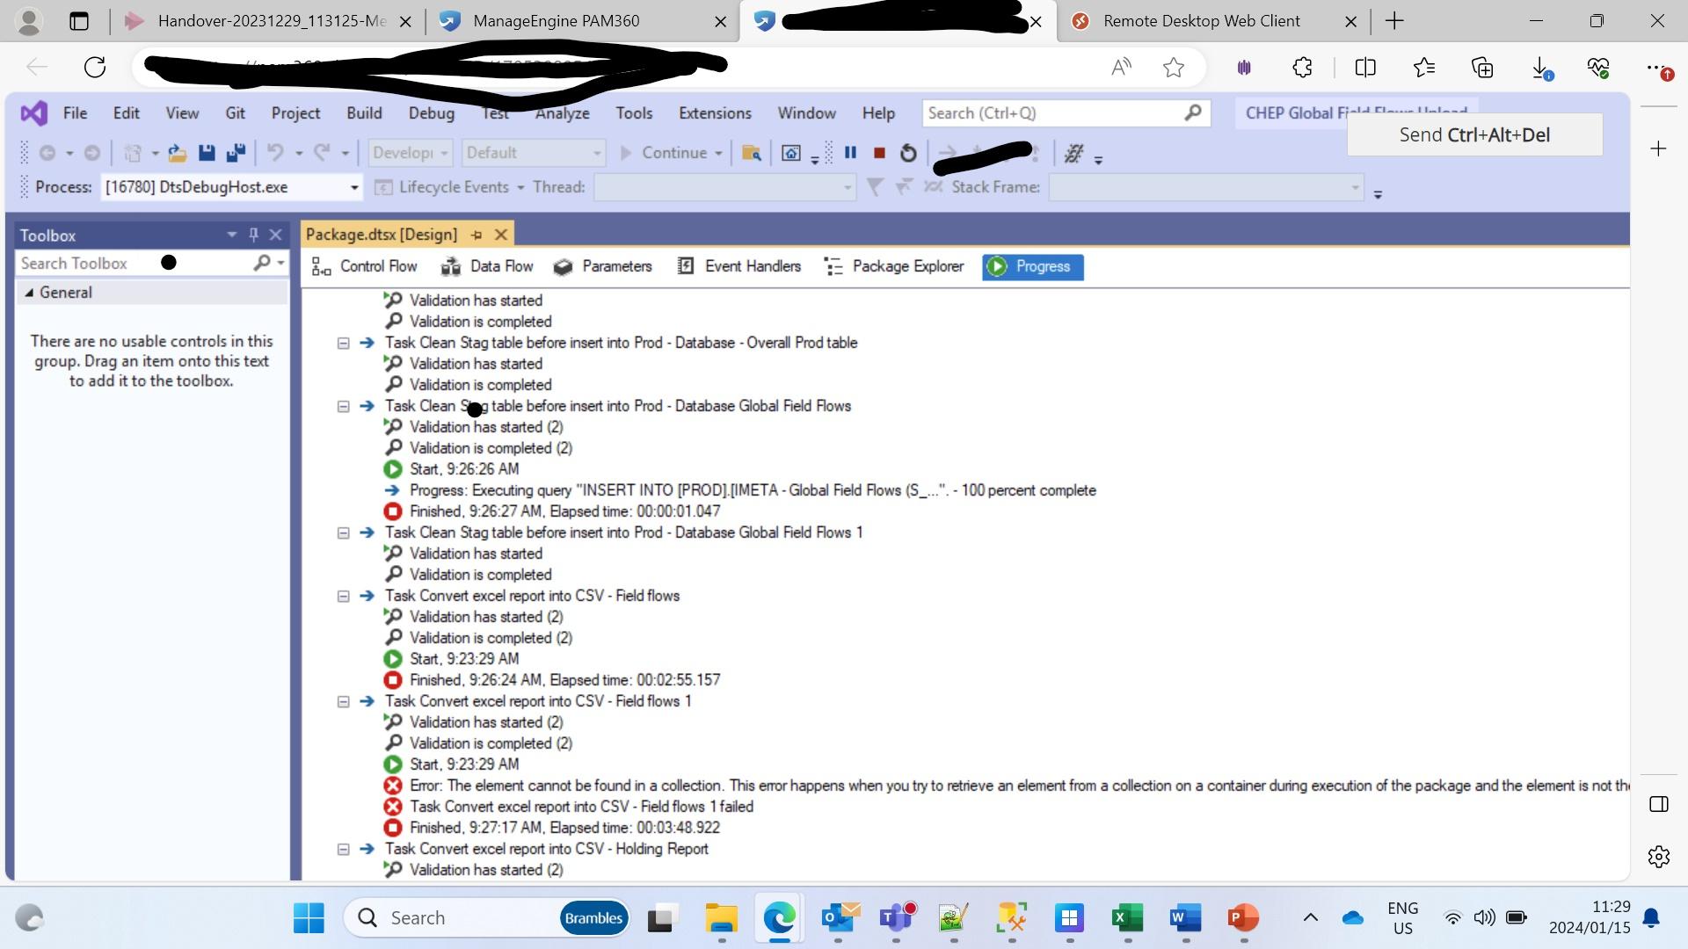Click the Continue debugging button
Screen dimensions: 1688x949
[664, 153]
